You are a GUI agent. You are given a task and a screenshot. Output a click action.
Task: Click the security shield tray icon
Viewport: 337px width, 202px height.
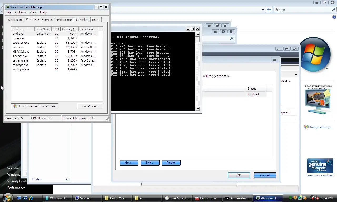pyautogui.click(x=295, y=198)
